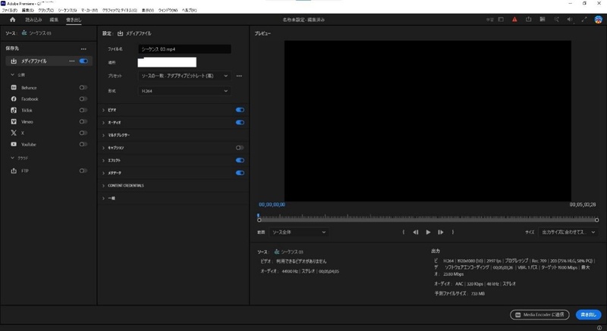The height and width of the screenshot is (331, 607).
Task: Collapse the cloud group in destinations
Action: (x=12, y=158)
